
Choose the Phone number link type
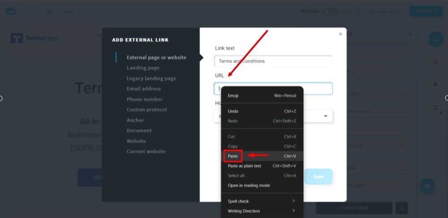(x=144, y=99)
